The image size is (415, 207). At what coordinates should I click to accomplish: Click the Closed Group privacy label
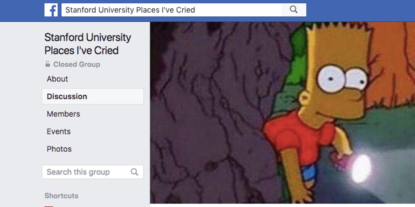pyautogui.click(x=77, y=64)
